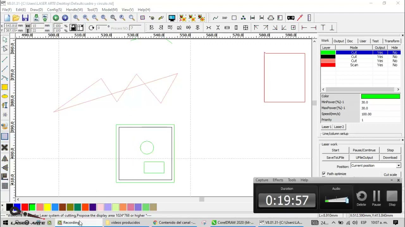
Task: Select the arrow Pick tool
Action: point(5,40)
